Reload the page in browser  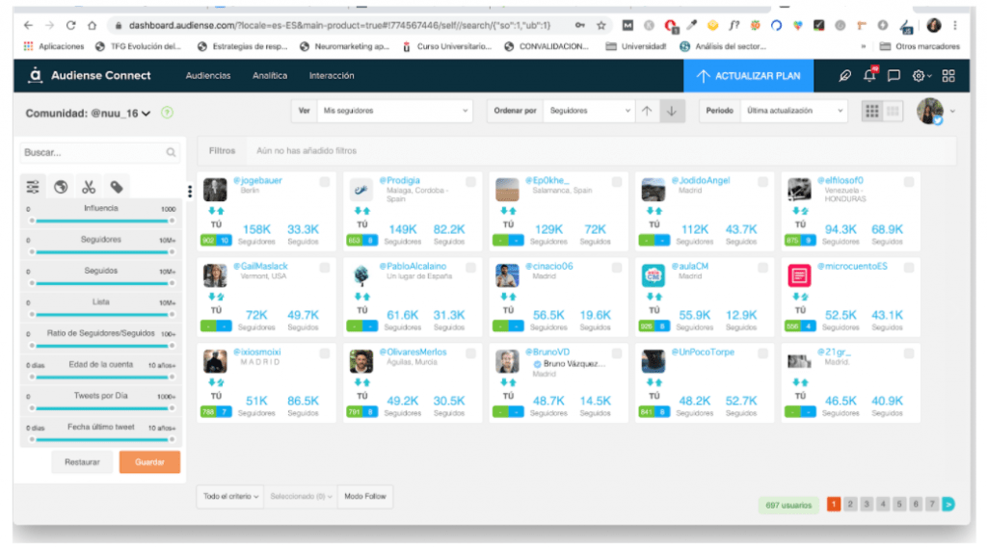(x=70, y=25)
